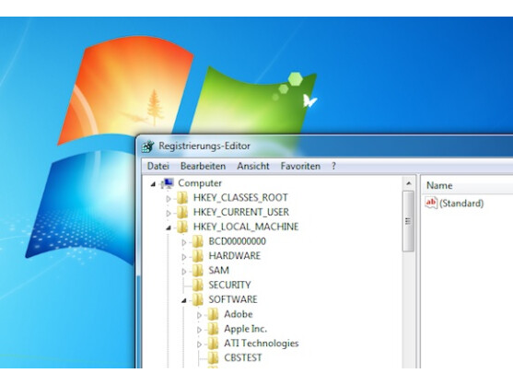
Task: Click the HKEY_LOCAL_MACHINE folder icon
Action: [182, 227]
